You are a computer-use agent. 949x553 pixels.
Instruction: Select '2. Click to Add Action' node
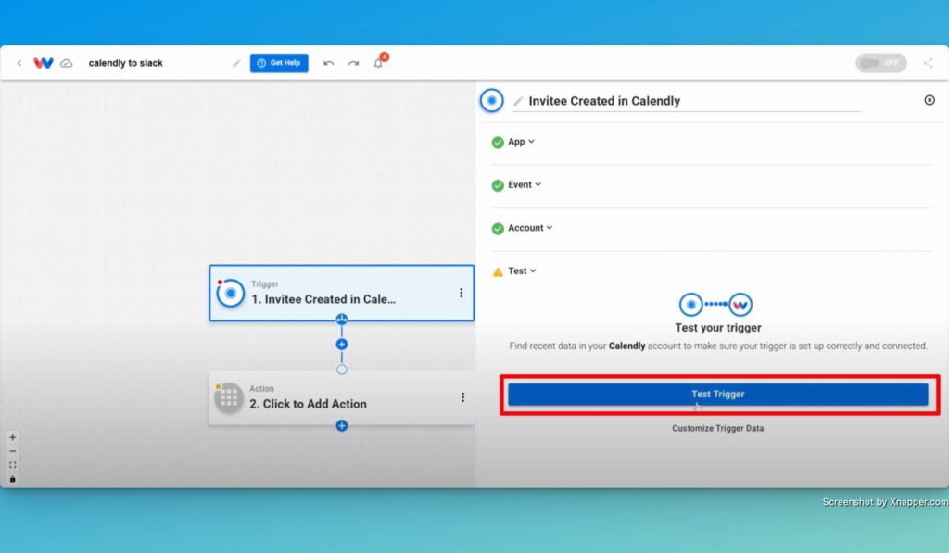(341, 397)
